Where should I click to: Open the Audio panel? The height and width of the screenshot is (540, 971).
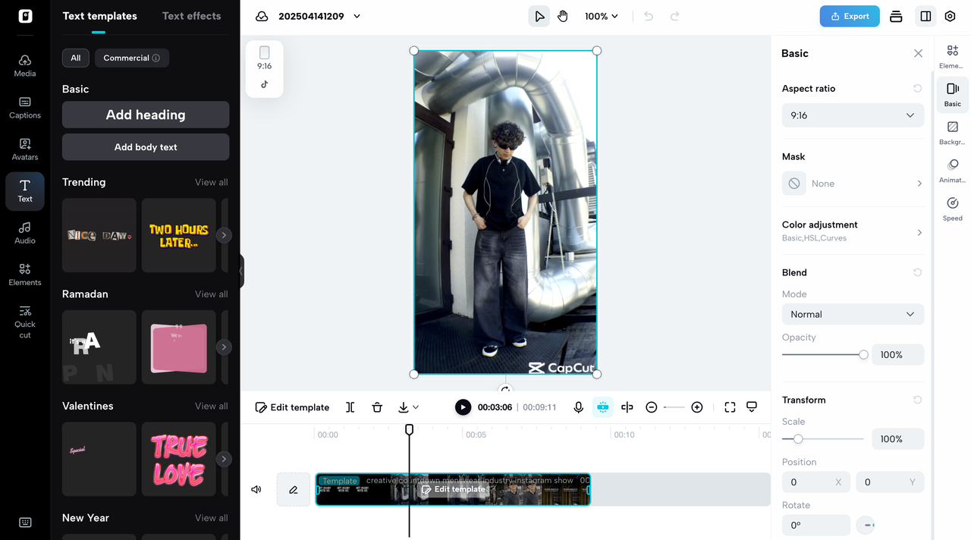[24, 233]
